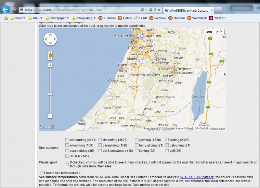Image resolution: width=260 pixels, height=188 pixels.
Task: Pan the map right with the arrow
Action: click(x=55, y=39)
